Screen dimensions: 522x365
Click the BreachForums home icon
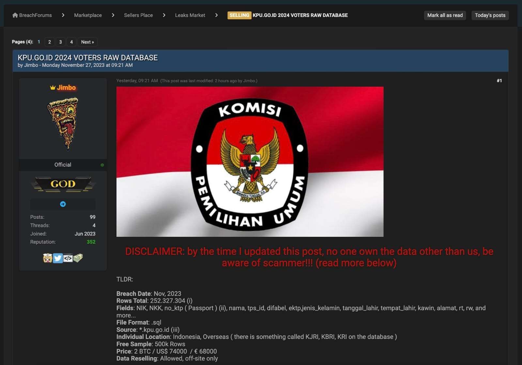tap(14, 15)
